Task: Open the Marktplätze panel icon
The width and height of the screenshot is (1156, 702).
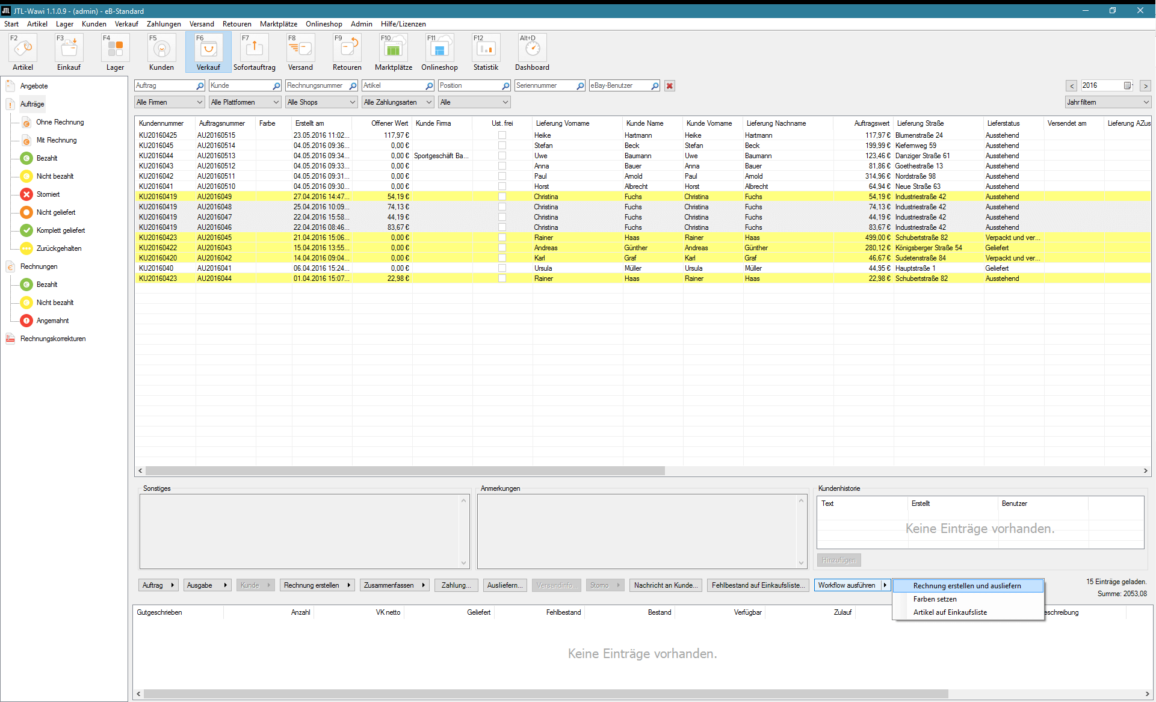Action: click(x=393, y=51)
